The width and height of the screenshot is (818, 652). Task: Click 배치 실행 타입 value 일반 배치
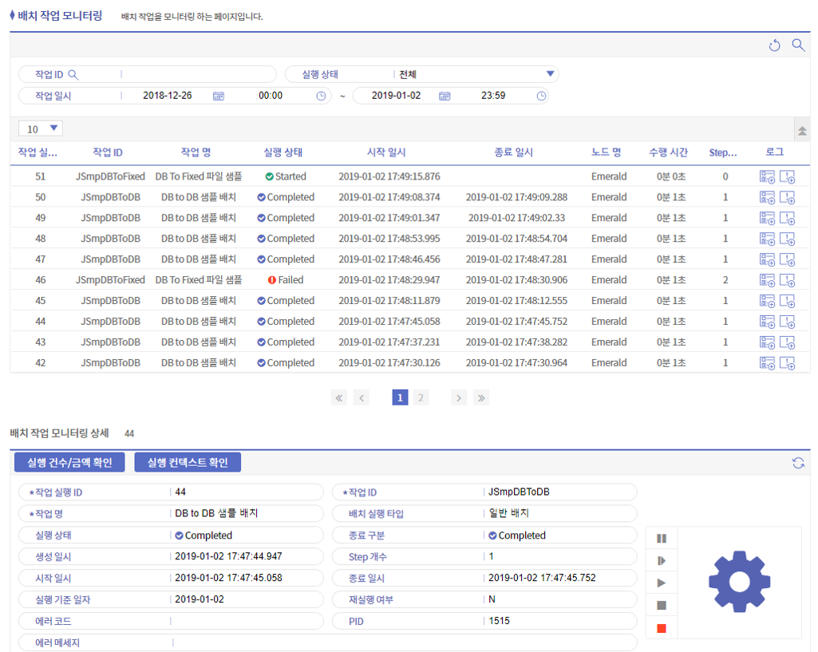click(508, 513)
